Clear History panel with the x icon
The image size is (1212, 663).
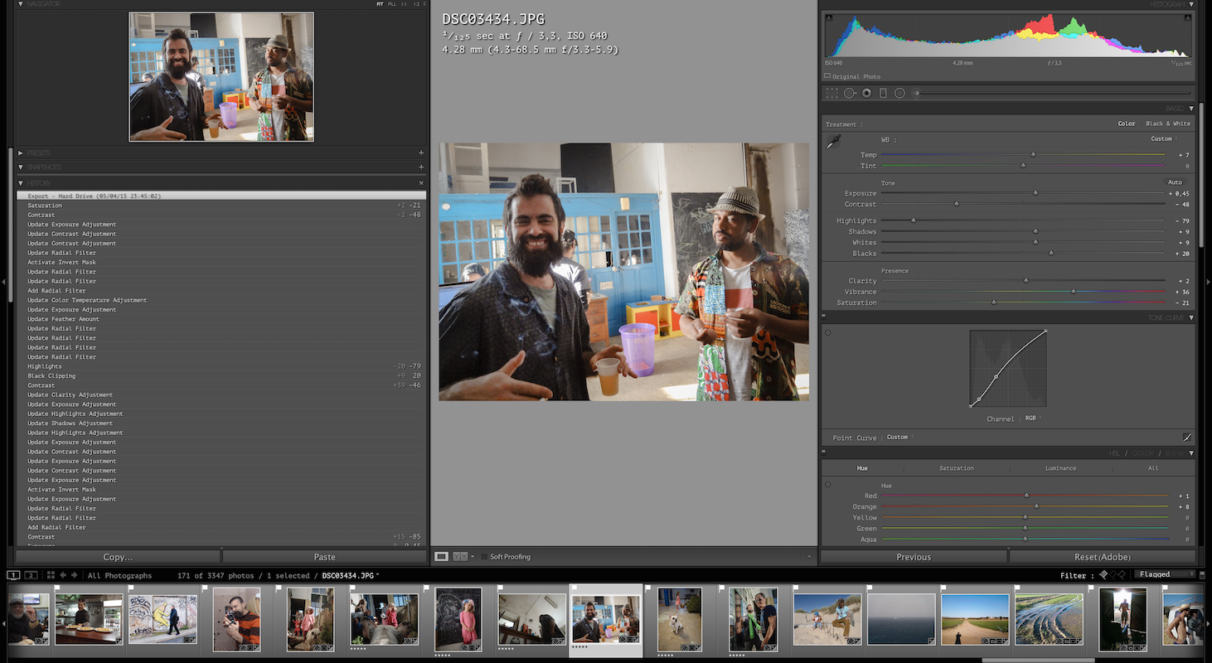coord(421,183)
